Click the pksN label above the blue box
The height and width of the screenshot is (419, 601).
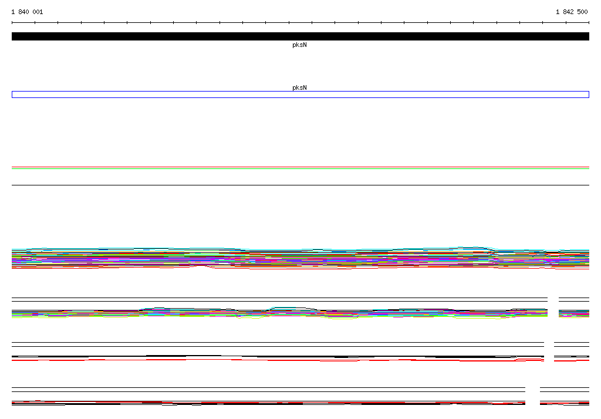[x=299, y=88]
